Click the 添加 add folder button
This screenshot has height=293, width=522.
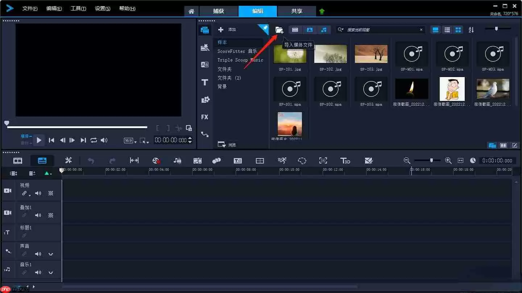(227, 30)
